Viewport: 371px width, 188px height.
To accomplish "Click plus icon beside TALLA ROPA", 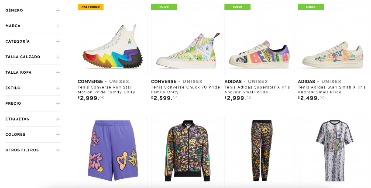I will coord(58,72).
